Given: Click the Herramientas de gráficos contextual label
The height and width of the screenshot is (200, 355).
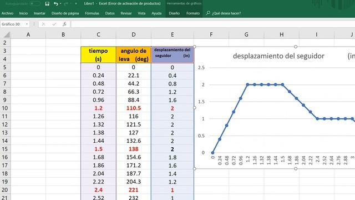Looking at the screenshot, I should (184, 3).
